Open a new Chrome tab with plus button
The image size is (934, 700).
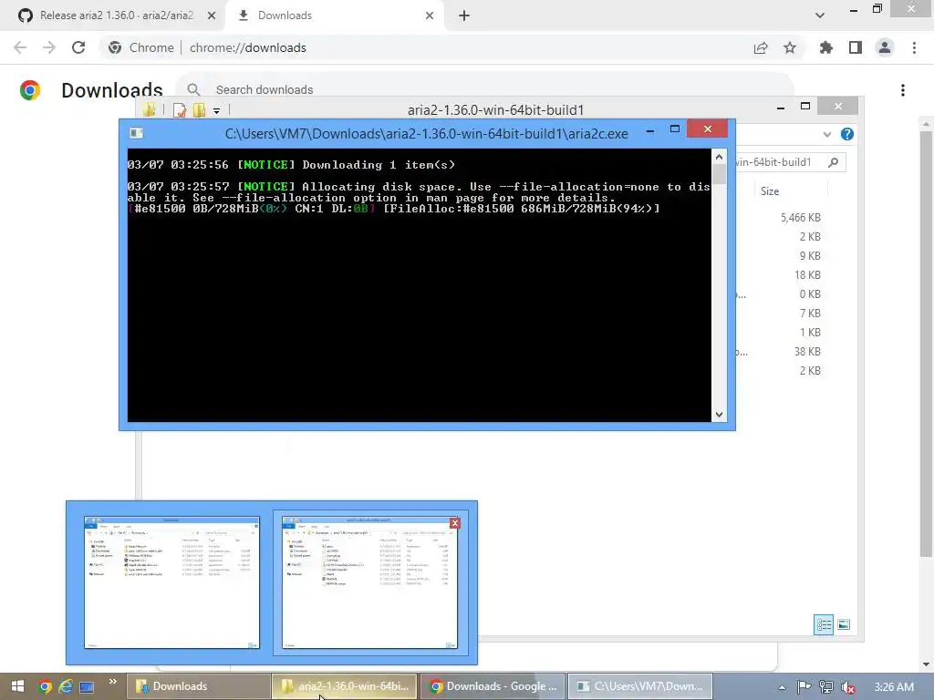point(464,15)
